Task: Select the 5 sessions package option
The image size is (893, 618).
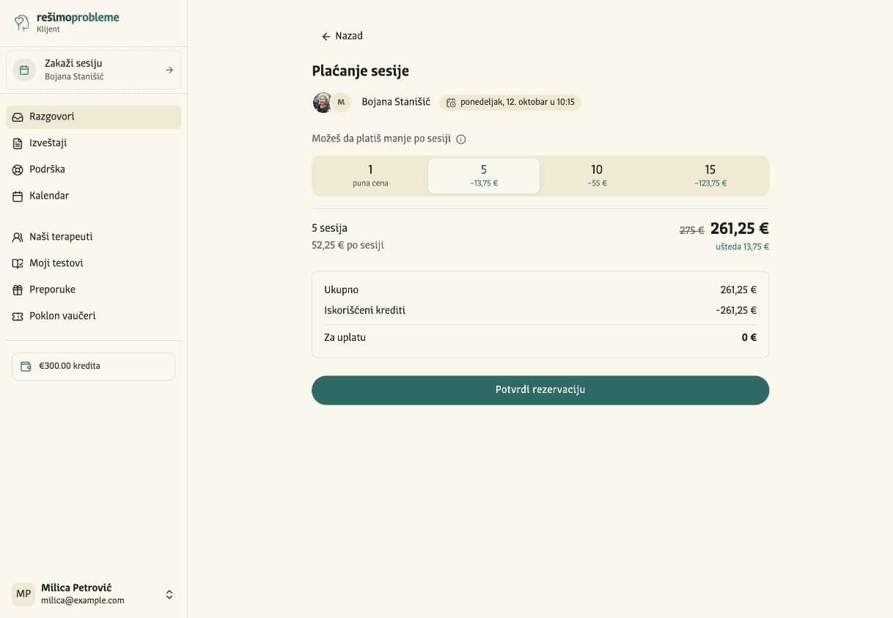Action: [x=484, y=176]
